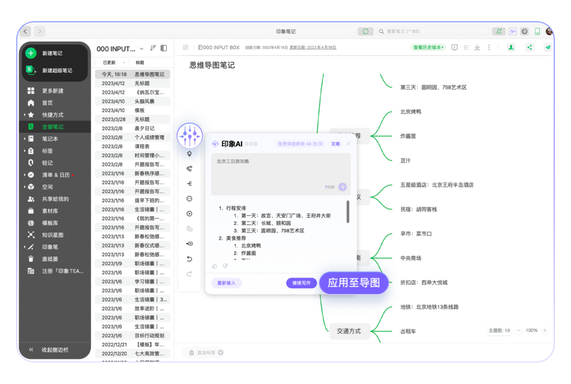Screen dimensions: 571x384
Task: Open the 查看历史版本 dropdown
Action: [x=428, y=47]
